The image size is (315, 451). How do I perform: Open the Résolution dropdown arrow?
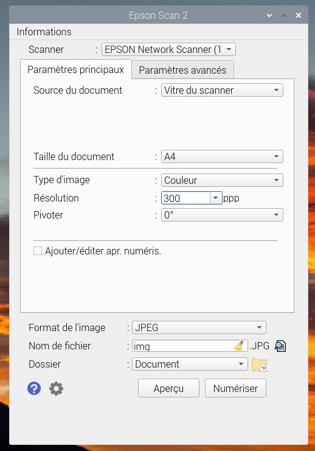tap(215, 198)
